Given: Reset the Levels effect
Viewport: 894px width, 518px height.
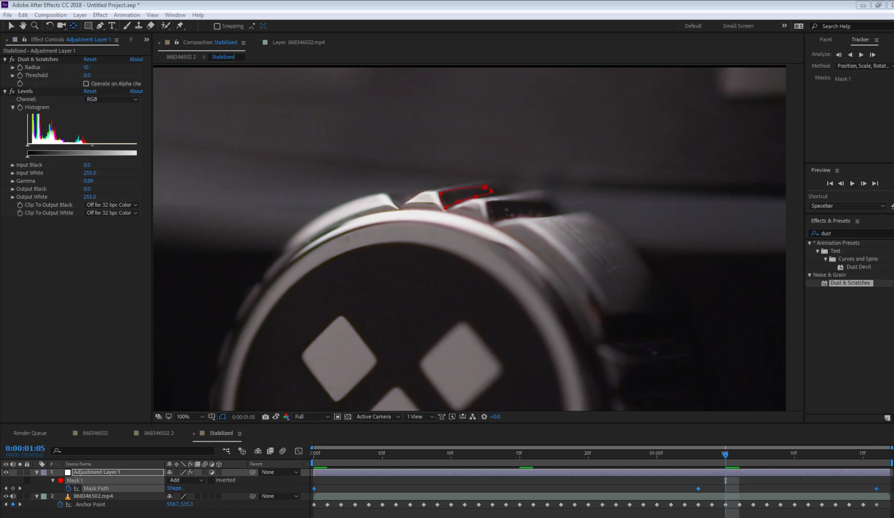Looking at the screenshot, I should (90, 91).
